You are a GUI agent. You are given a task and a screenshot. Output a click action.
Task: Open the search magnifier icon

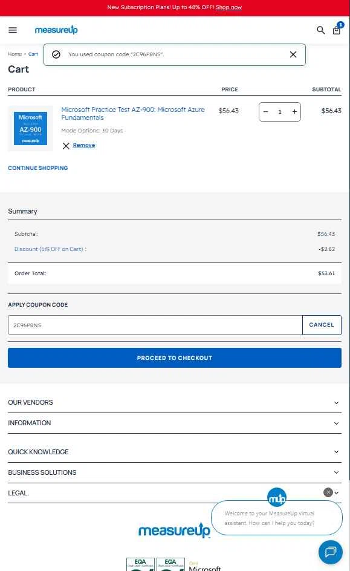(x=320, y=30)
